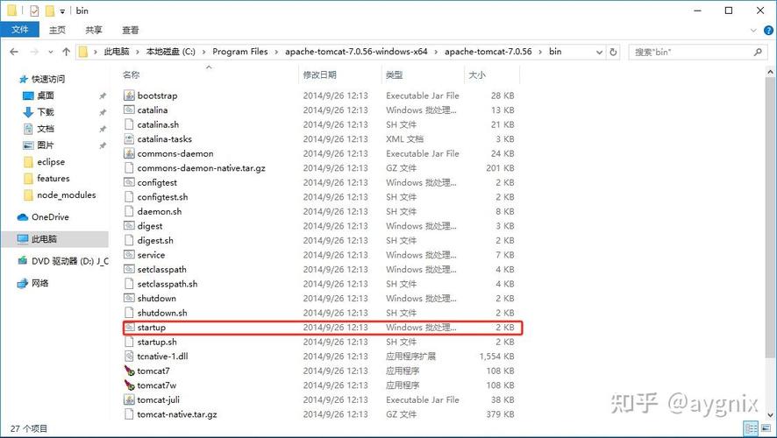777x438 pixels.
Task: Switch to details view in status bar
Action: (x=751, y=428)
